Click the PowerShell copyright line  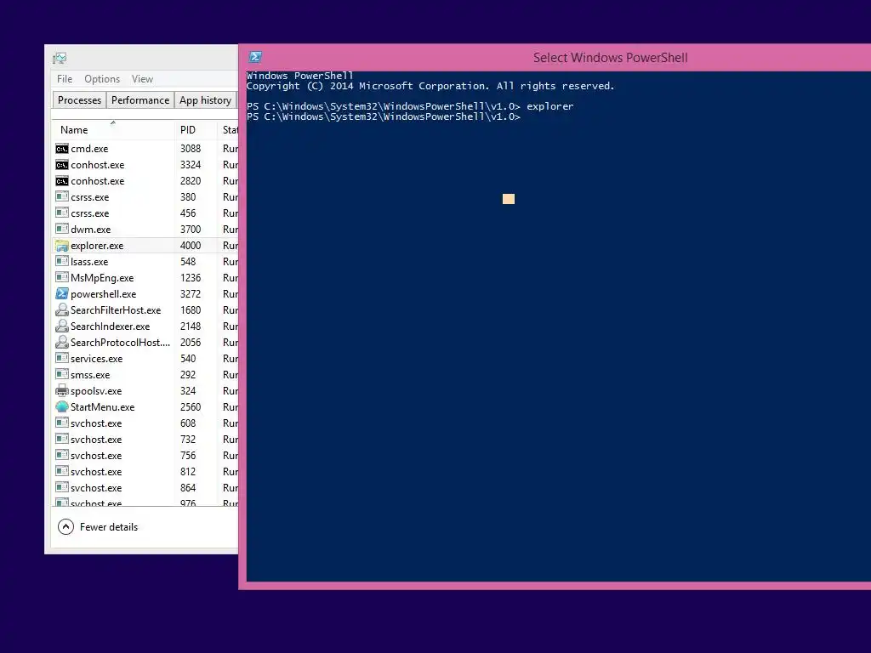(x=430, y=86)
